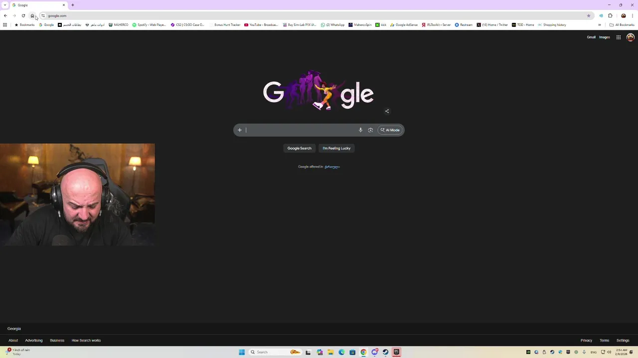Open the Google apps grid icon
638x358 pixels.
(619, 37)
